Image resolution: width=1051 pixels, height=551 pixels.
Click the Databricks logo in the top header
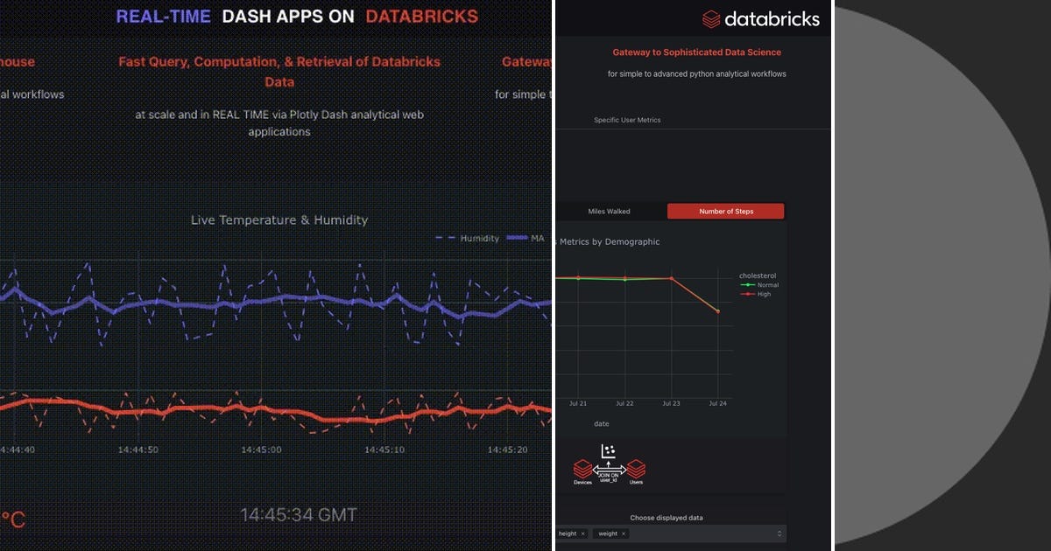[x=760, y=18]
